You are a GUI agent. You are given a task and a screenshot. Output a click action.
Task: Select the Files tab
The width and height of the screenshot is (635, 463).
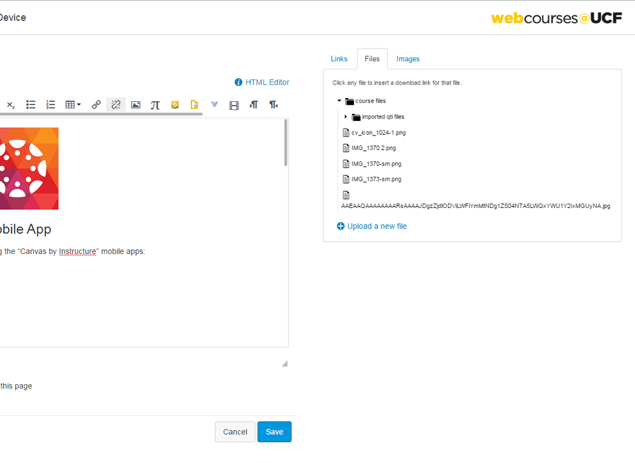tap(372, 59)
